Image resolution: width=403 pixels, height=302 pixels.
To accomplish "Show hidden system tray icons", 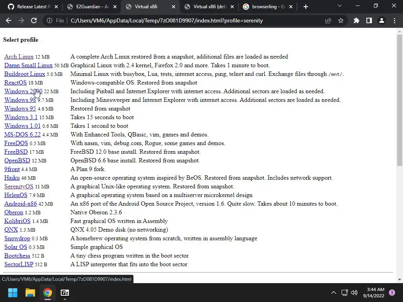I will pyautogui.click(x=334, y=293).
